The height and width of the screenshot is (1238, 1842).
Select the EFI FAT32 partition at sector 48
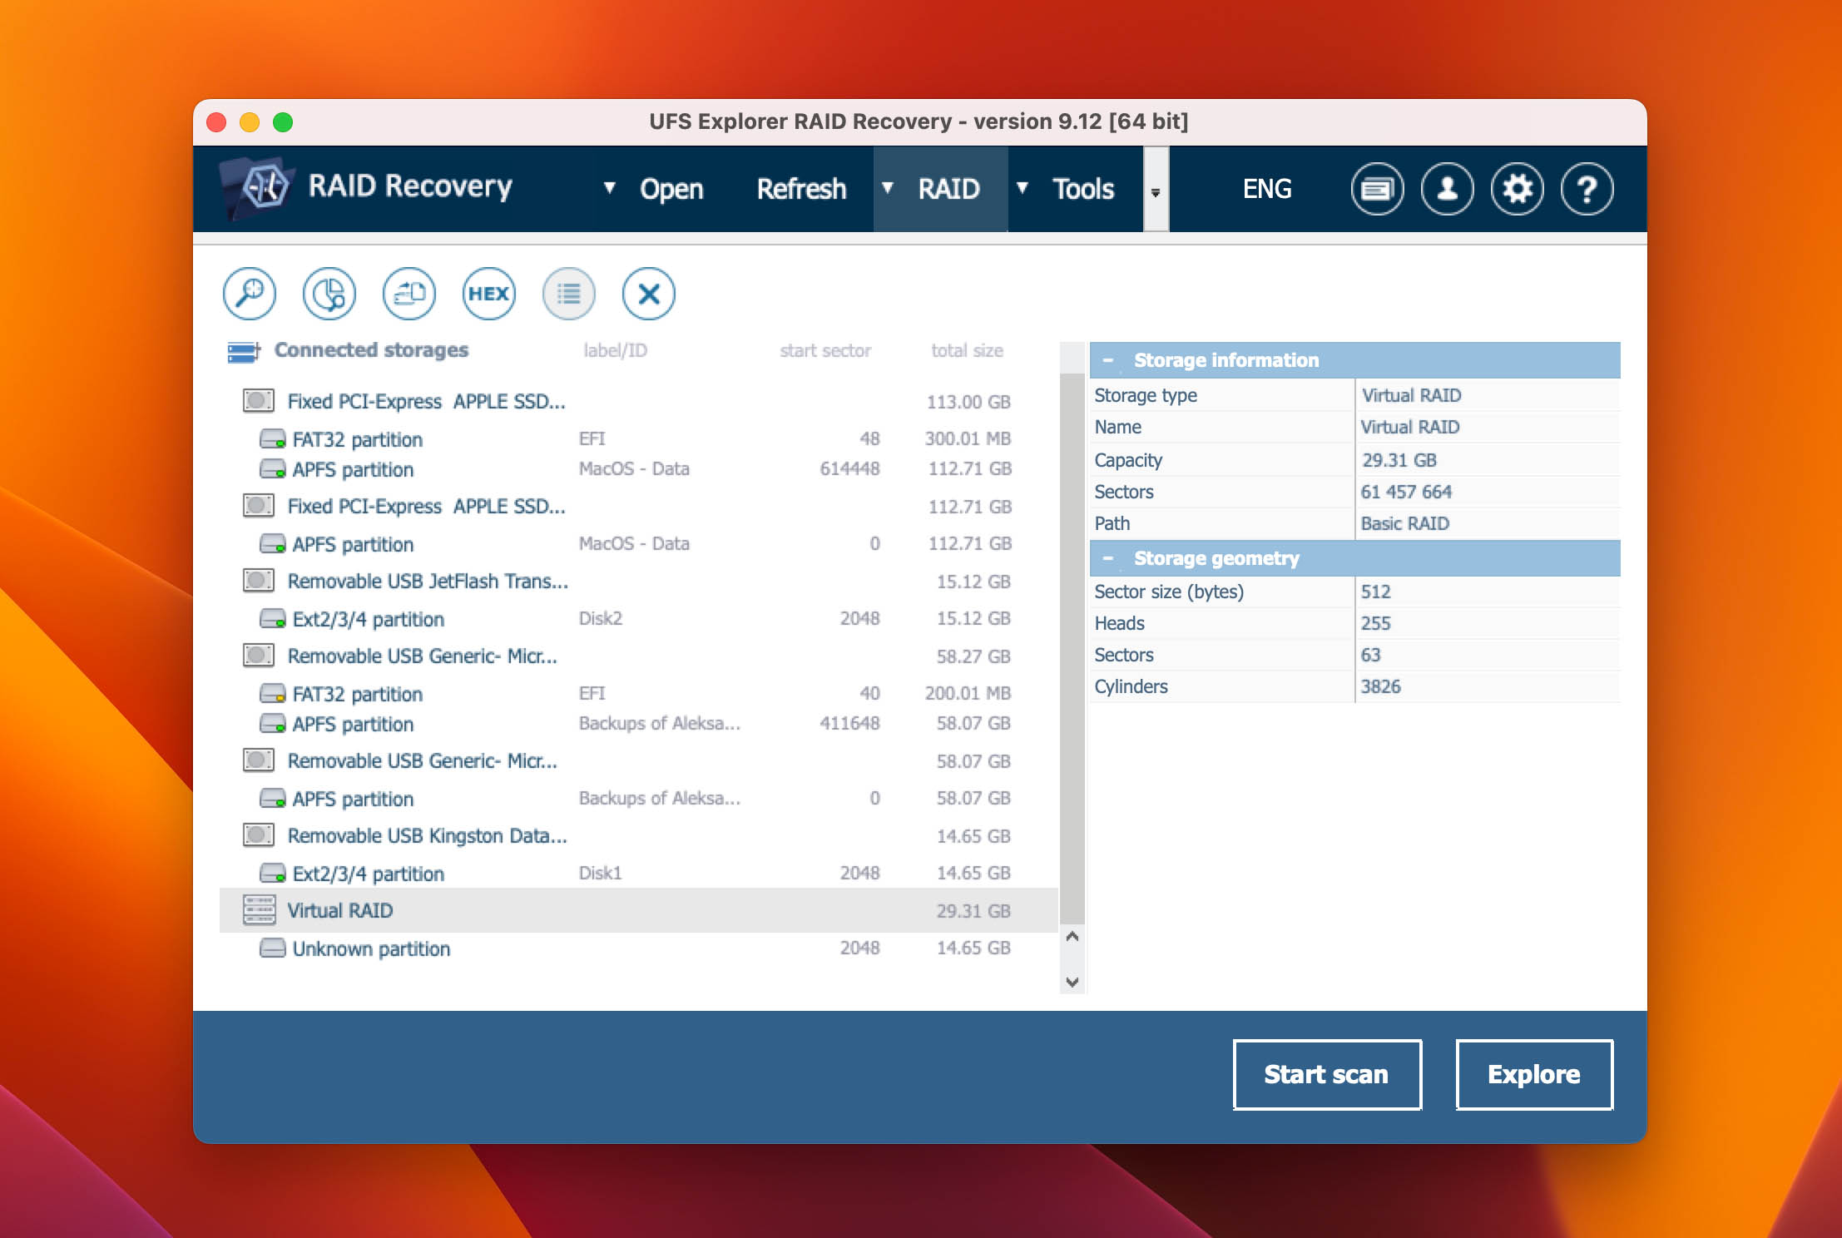click(638, 438)
